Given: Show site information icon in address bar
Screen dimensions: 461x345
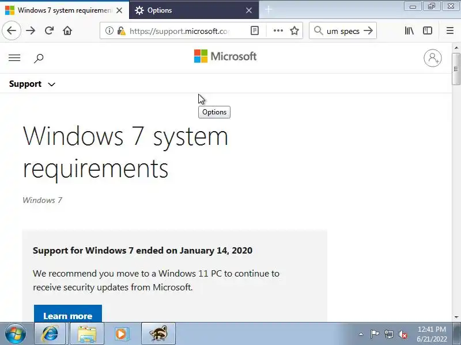Looking at the screenshot, I should (x=109, y=30).
